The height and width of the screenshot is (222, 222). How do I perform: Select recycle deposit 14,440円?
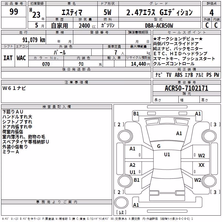pyautogui.click(x=140, y=64)
